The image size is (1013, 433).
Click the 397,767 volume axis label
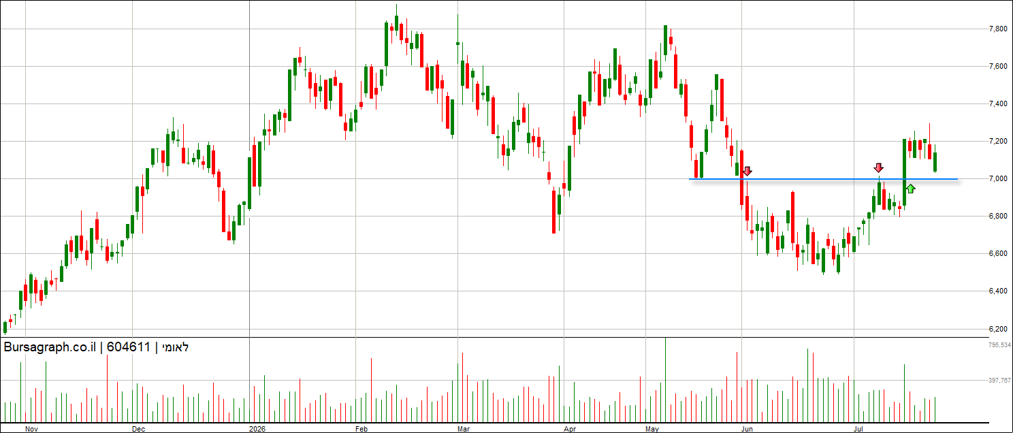(x=999, y=381)
